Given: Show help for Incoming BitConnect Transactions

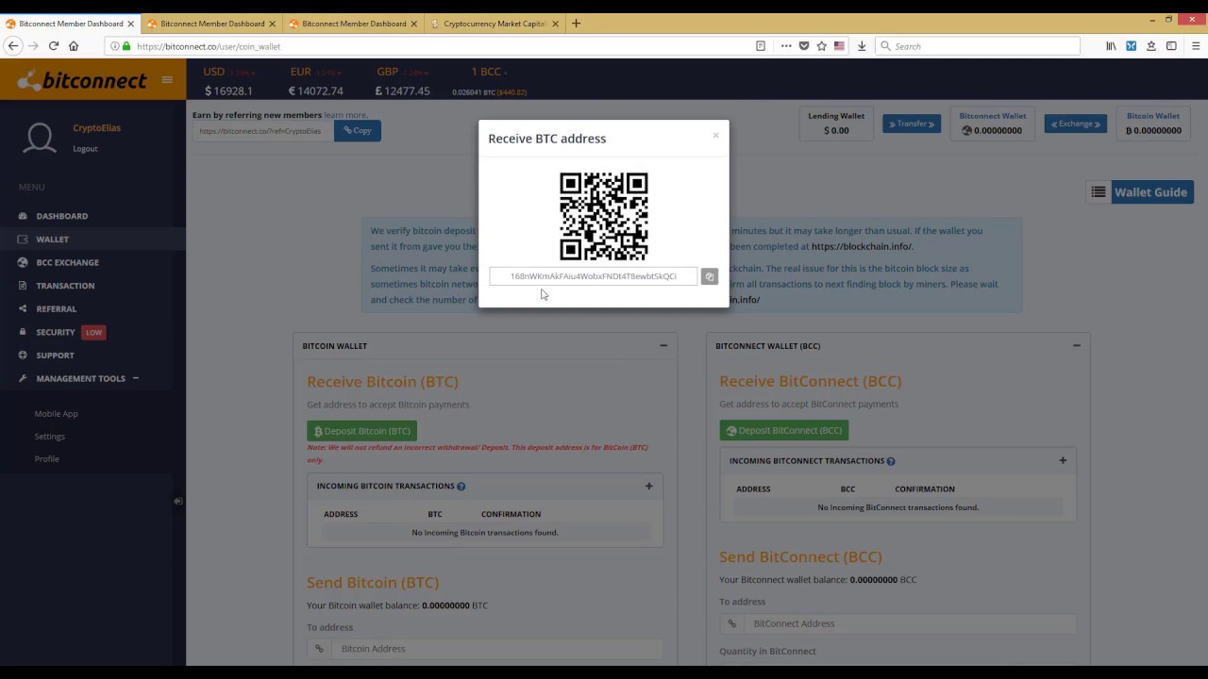Looking at the screenshot, I should 891,461.
